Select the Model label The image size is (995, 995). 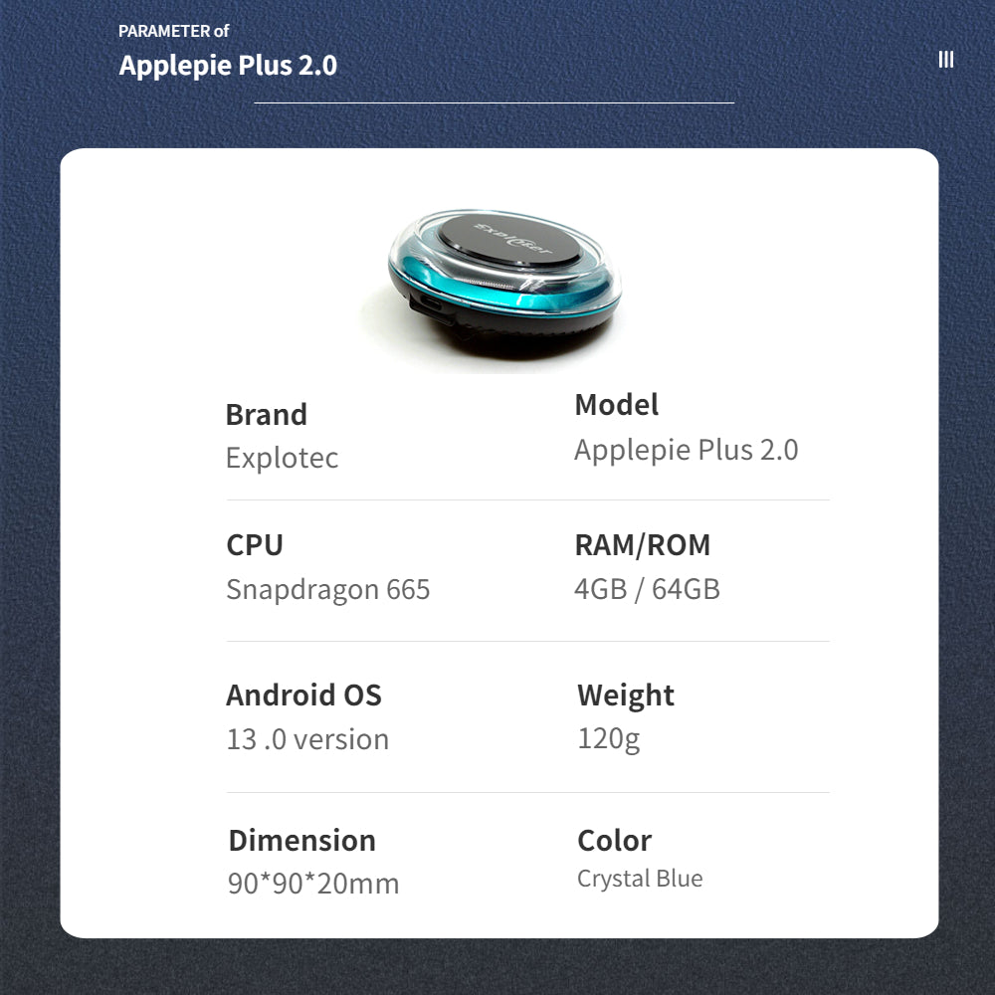pos(616,405)
